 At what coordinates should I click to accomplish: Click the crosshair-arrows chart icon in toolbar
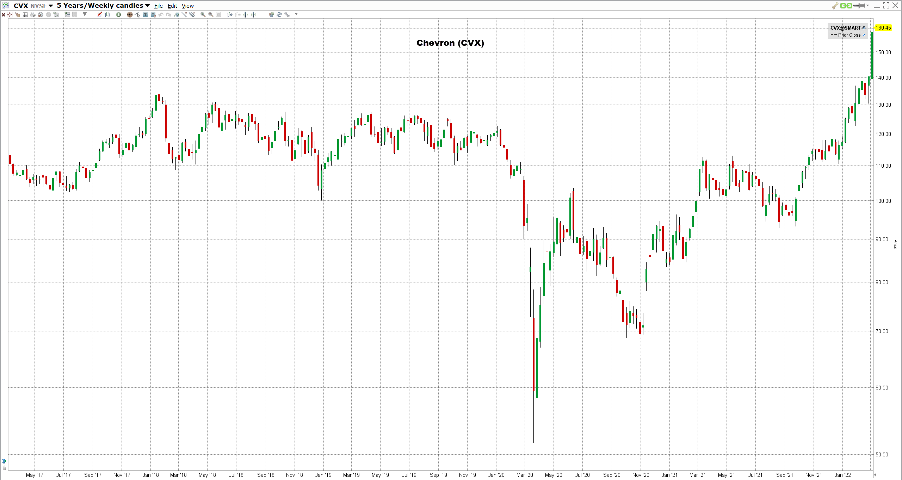(10, 14)
